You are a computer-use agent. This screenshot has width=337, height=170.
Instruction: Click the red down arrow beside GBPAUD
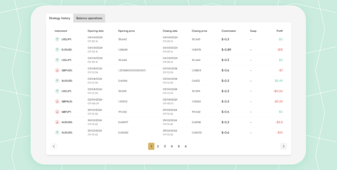[57, 101]
